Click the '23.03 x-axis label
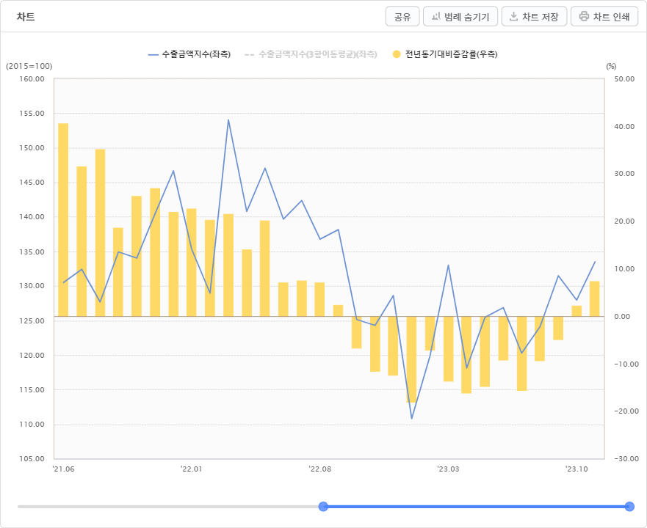647x528 pixels. click(448, 469)
